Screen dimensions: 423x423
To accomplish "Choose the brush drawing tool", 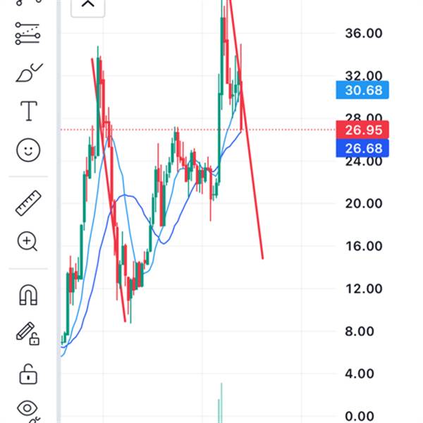I will (x=29, y=73).
